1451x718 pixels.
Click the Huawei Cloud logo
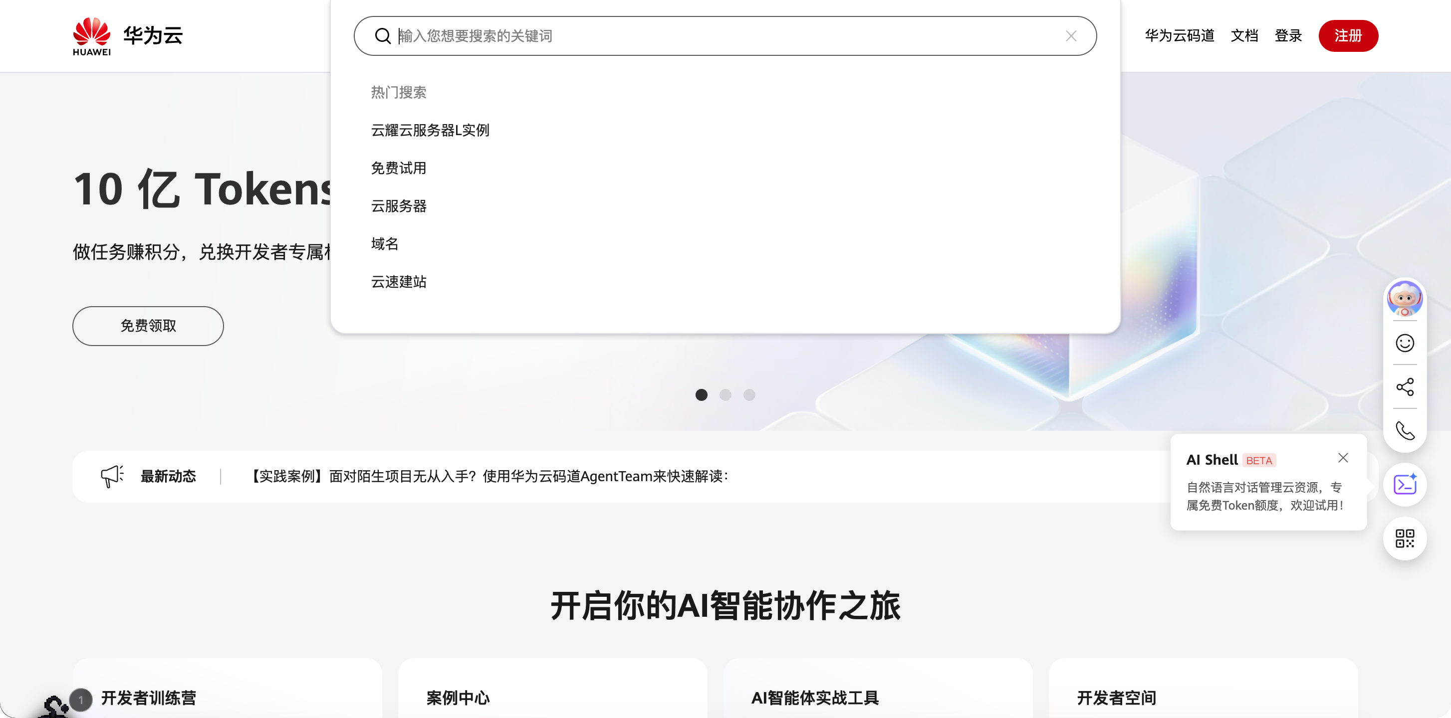128,36
